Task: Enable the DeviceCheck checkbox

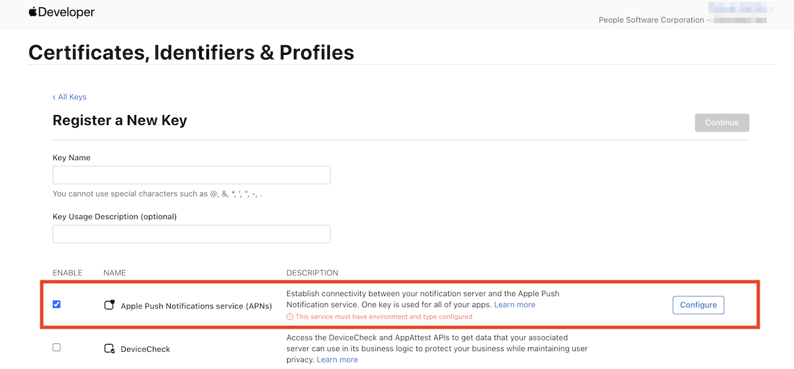Action: click(56, 347)
